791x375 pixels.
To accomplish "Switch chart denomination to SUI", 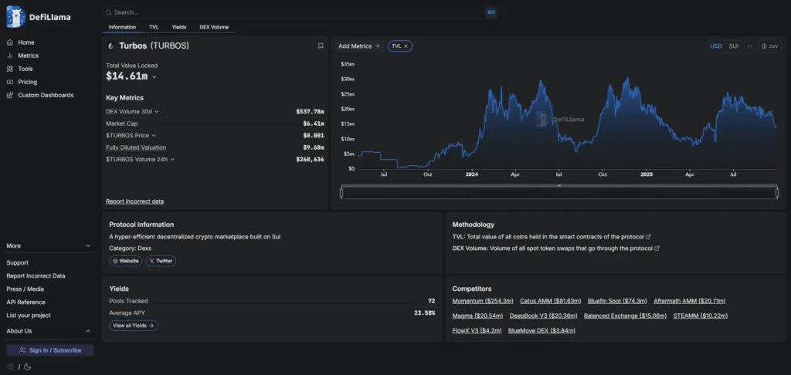I will [x=734, y=46].
